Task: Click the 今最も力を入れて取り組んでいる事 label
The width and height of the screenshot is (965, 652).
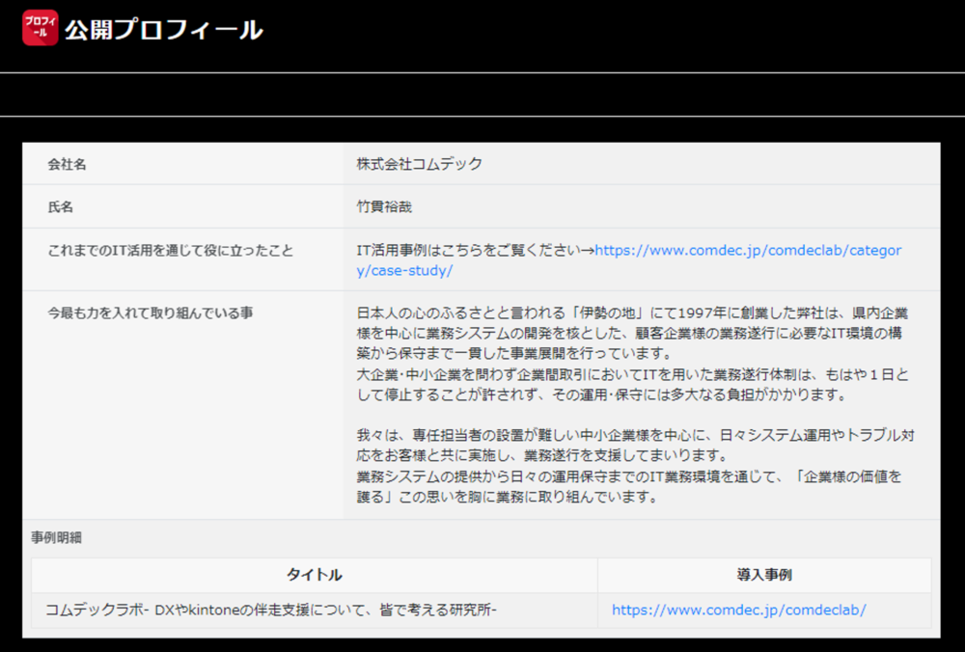Action: (x=151, y=313)
